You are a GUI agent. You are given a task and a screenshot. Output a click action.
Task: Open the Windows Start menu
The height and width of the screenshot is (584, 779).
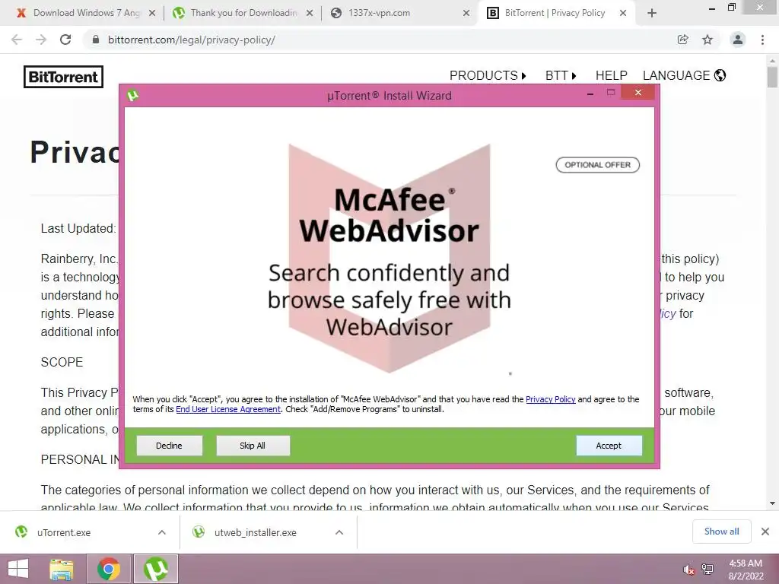point(18,569)
